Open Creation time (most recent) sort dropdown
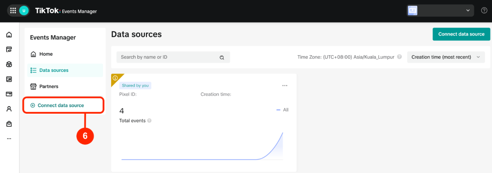The width and height of the screenshot is (492, 173). pos(446,57)
